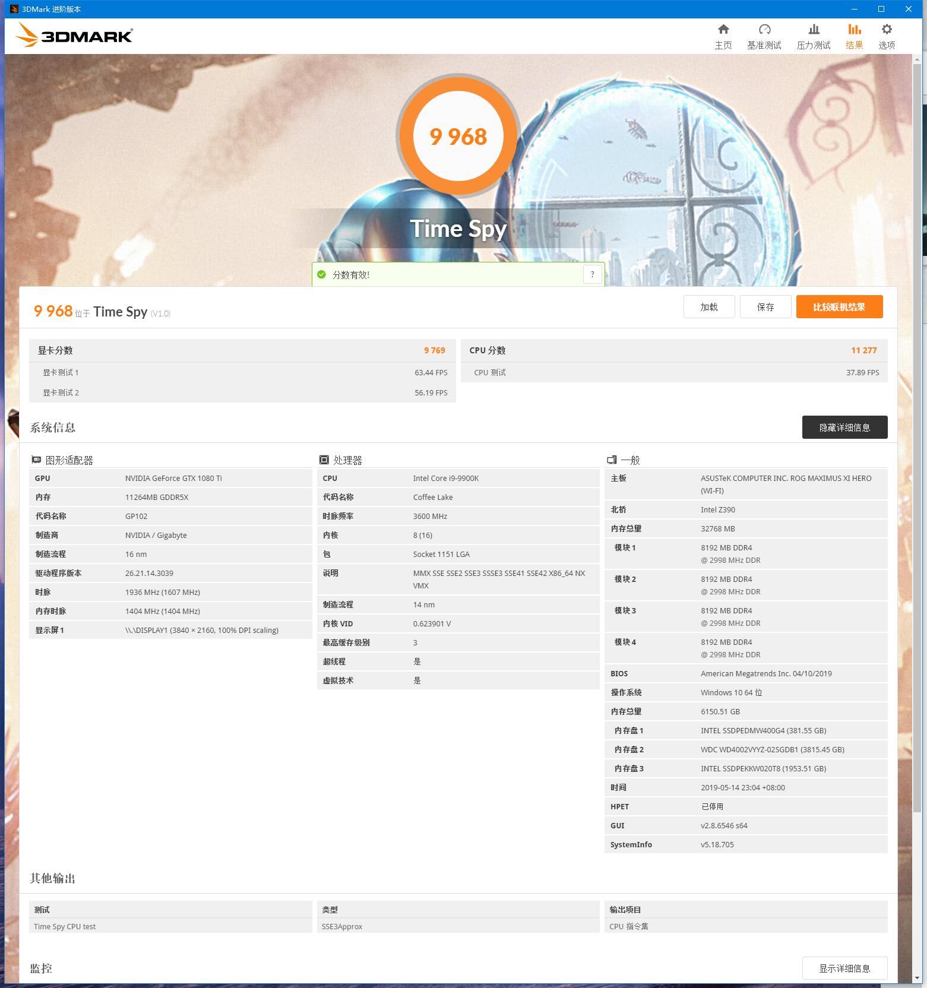Click the green valid score checkmark
Viewport: 927px width, 988px height.
pos(321,274)
